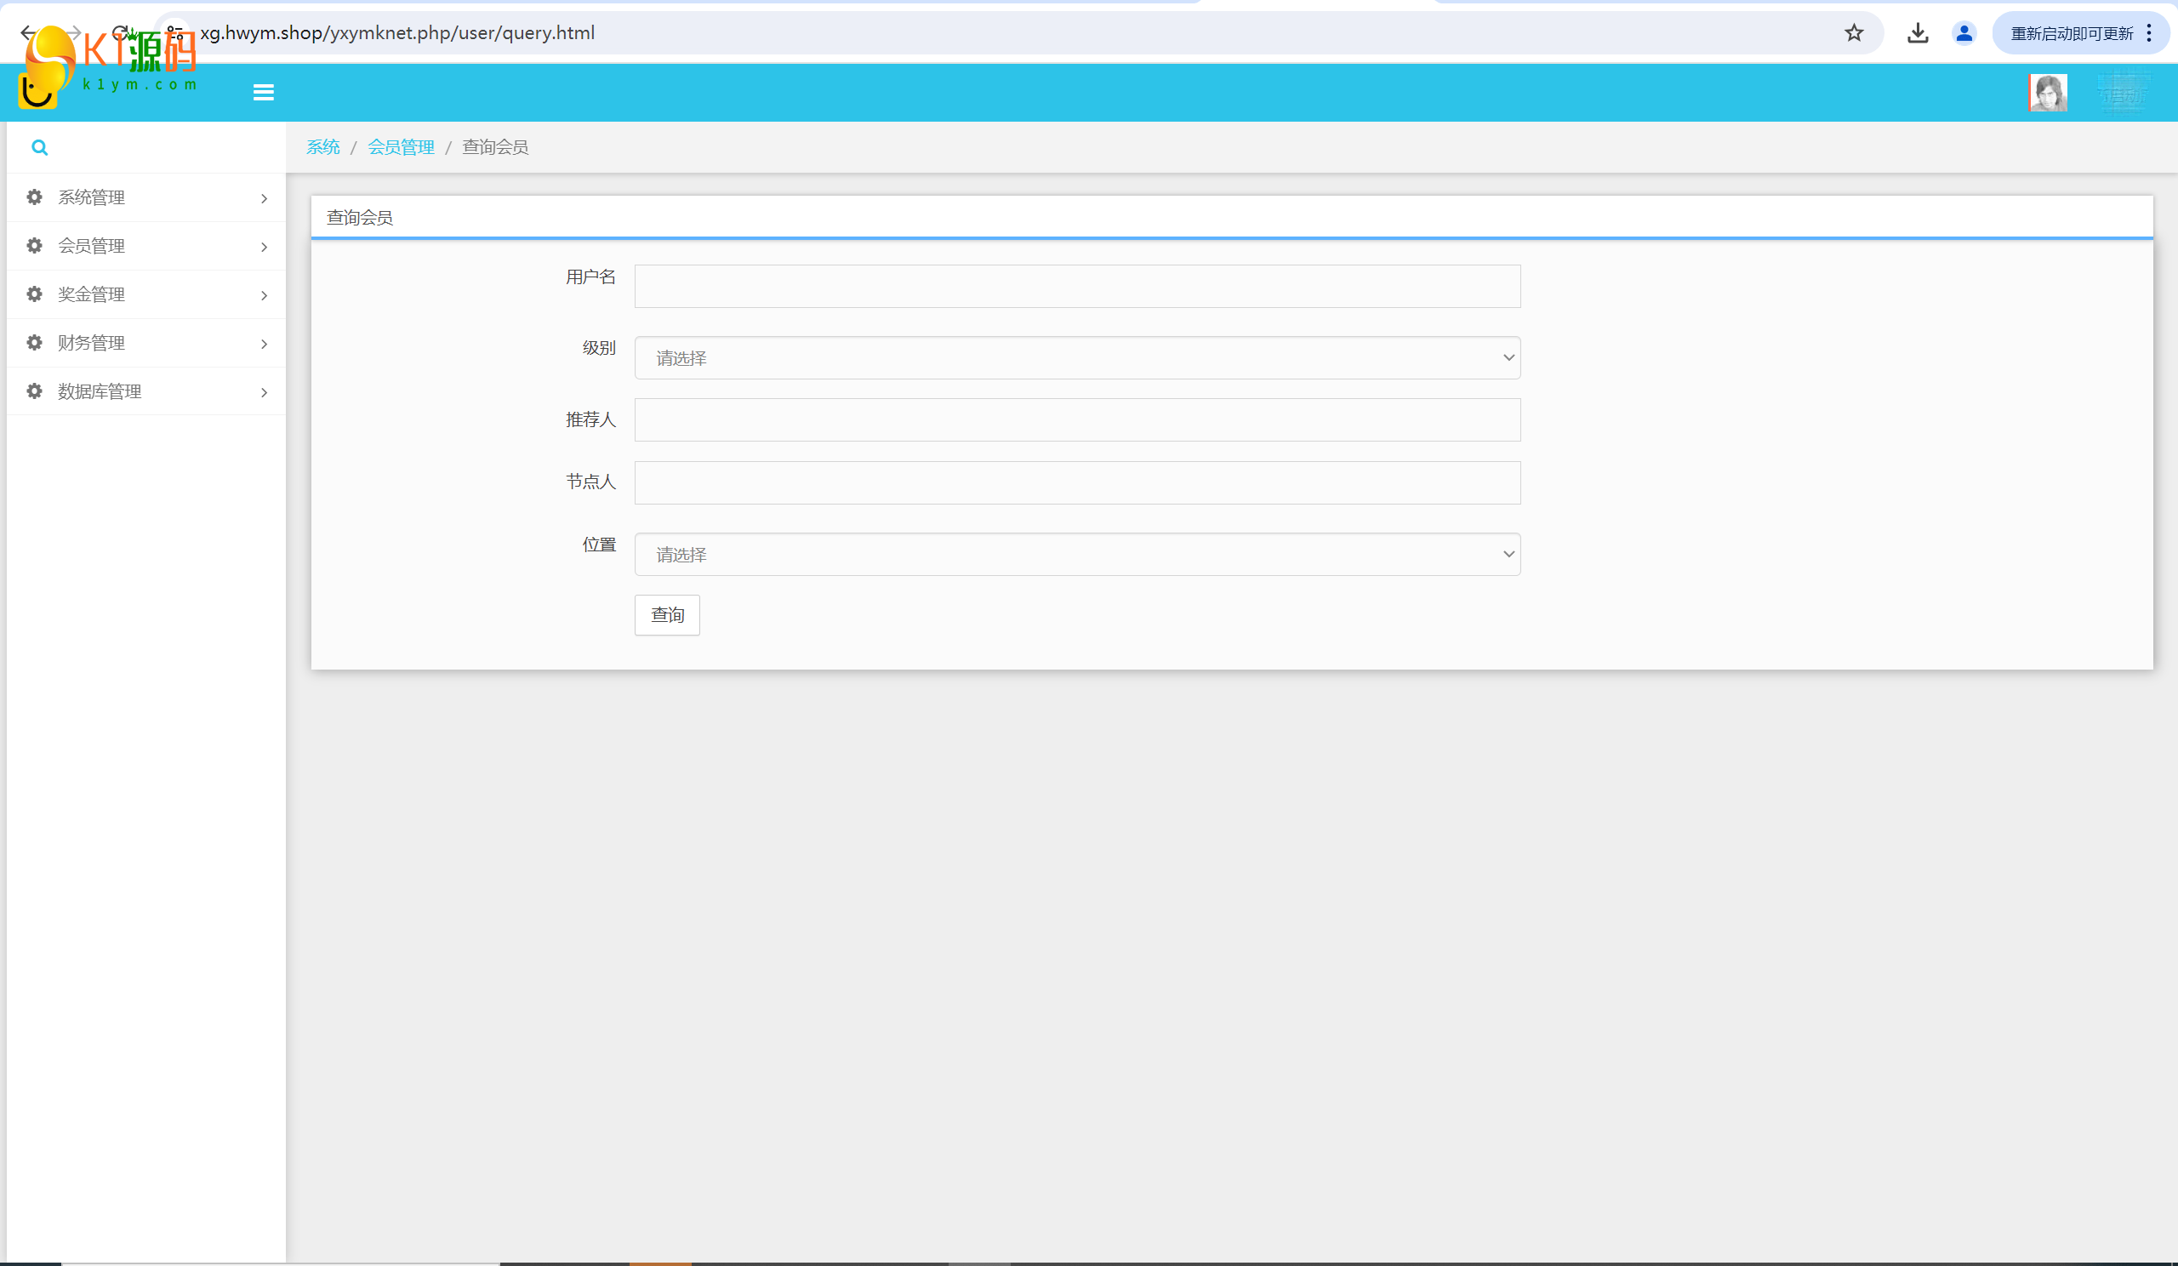Go to 会员管理 breadcrumb link

(x=401, y=147)
